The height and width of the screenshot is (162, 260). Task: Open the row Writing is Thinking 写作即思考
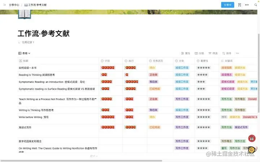pos(36,110)
